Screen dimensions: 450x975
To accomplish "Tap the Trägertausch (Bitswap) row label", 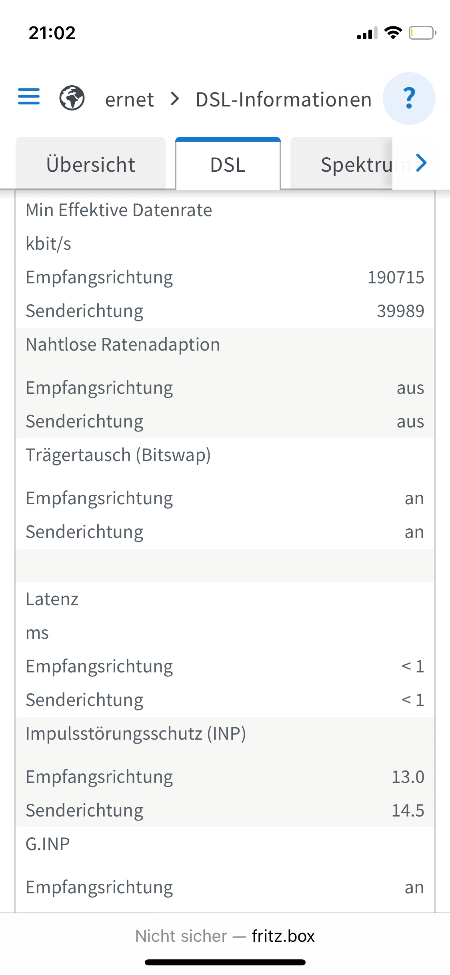I will [118, 455].
